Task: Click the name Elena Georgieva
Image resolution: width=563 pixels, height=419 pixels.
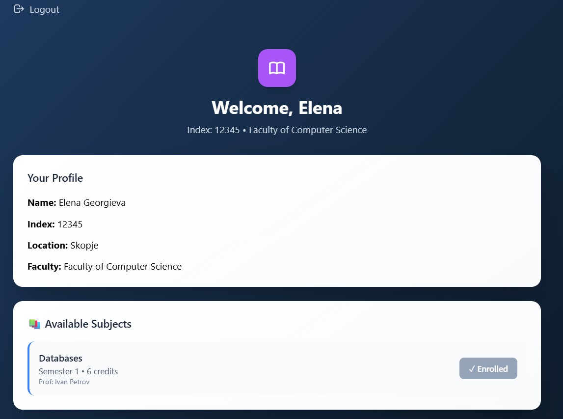Action: (x=92, y=203)
